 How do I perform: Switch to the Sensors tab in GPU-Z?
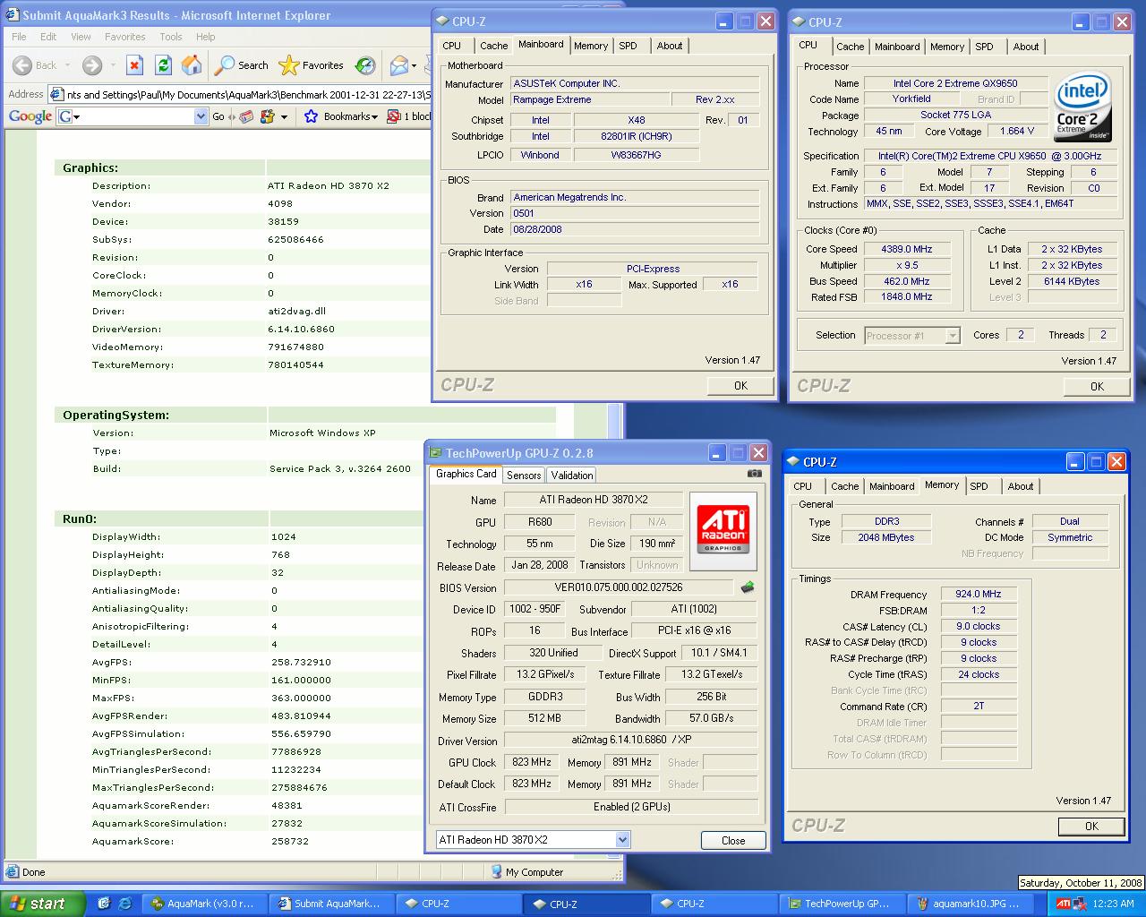point(523,476)
